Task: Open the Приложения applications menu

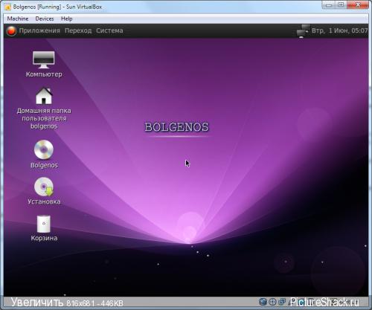Action: (39, 30)
